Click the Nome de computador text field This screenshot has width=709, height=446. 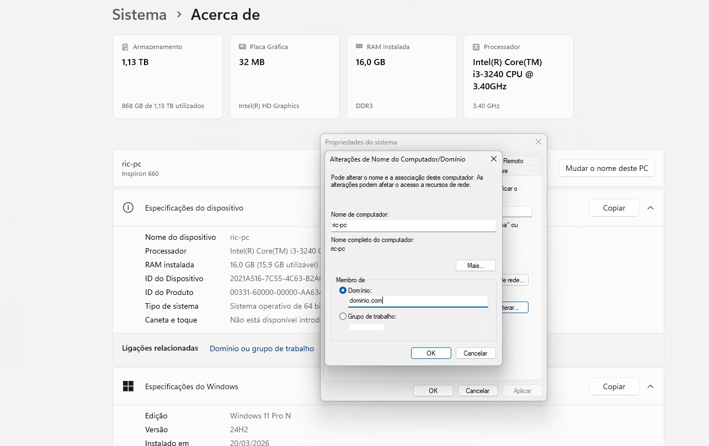(413, 225)
